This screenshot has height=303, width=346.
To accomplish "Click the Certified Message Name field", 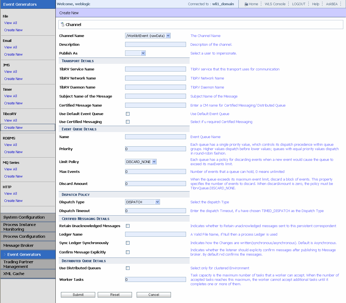I will [x=156, y=105].
